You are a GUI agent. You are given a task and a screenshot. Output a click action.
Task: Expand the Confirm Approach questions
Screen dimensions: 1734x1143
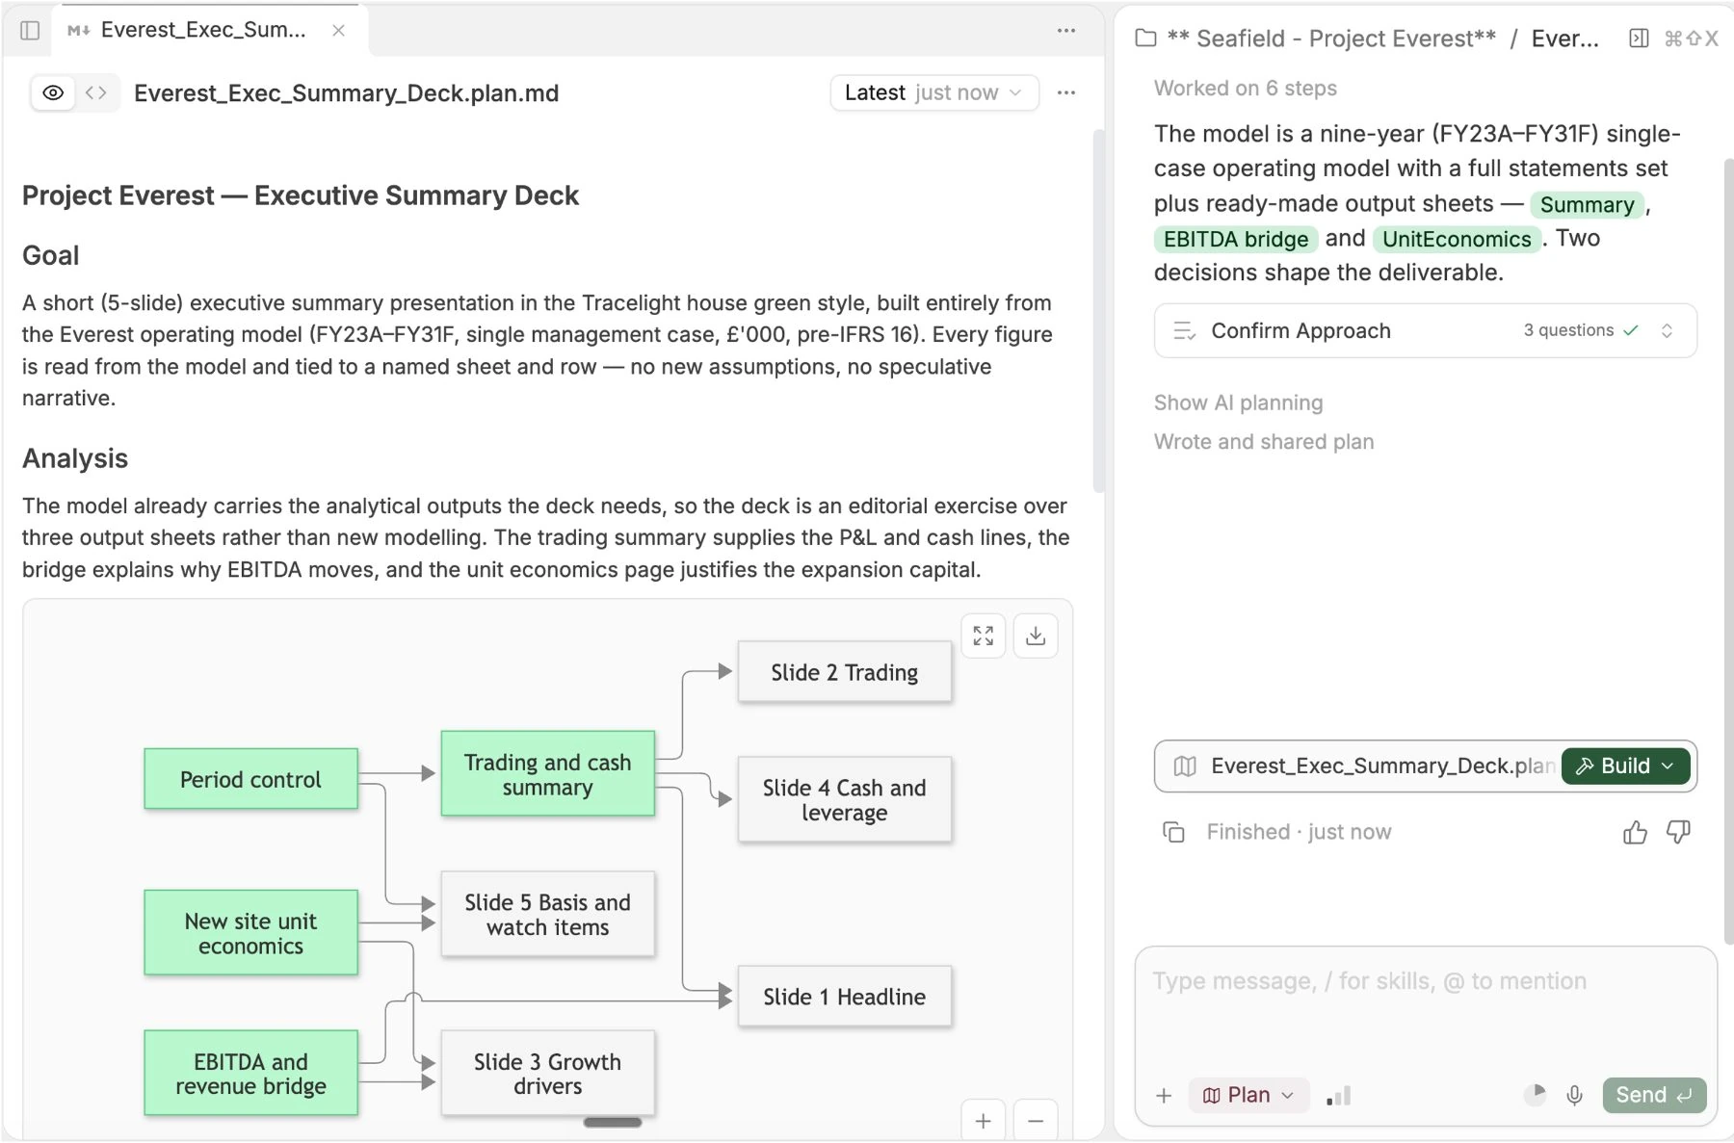(x=1425, y=331)
